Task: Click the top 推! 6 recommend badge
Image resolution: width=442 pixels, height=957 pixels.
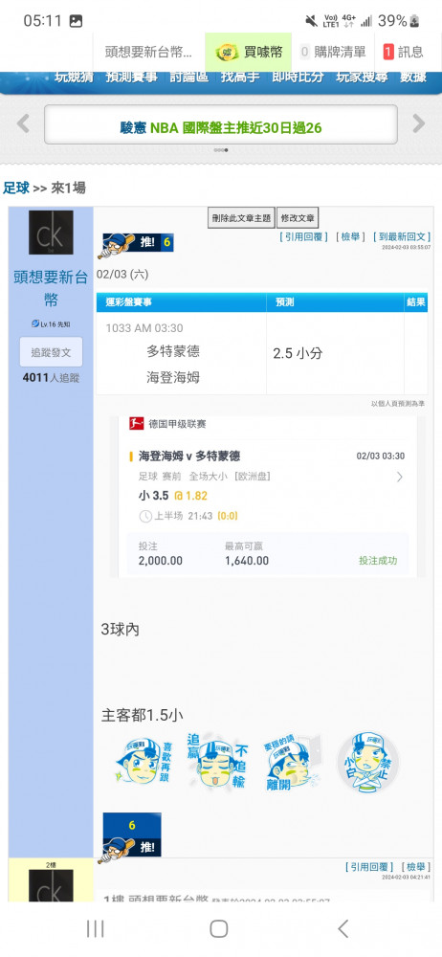Action: 136,245
